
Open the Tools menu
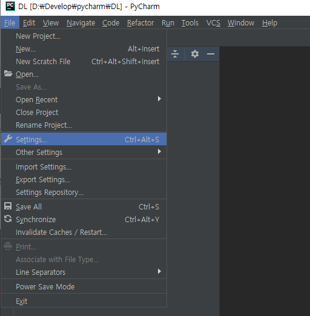click(x=190, y=23)
